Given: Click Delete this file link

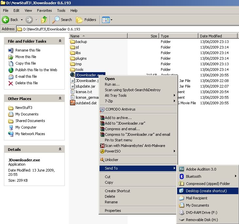Looking at the screenshot, I should [x=27, y=83].
